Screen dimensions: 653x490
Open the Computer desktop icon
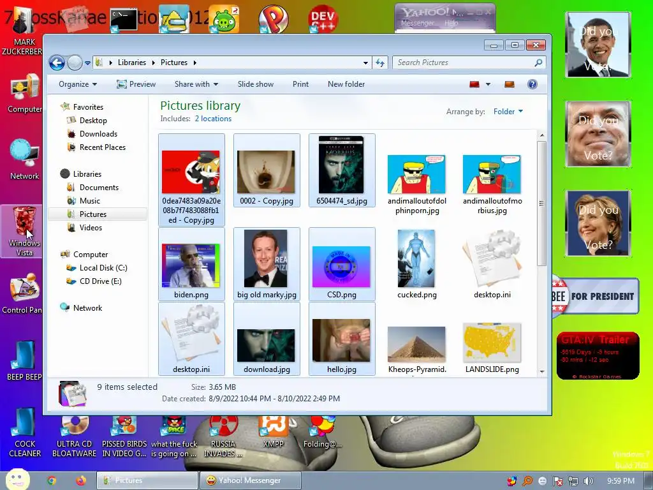tap(24, 93)
